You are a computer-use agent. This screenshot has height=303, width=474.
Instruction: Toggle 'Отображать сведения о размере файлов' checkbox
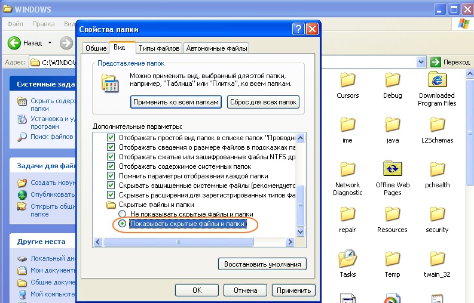[111, 147]
